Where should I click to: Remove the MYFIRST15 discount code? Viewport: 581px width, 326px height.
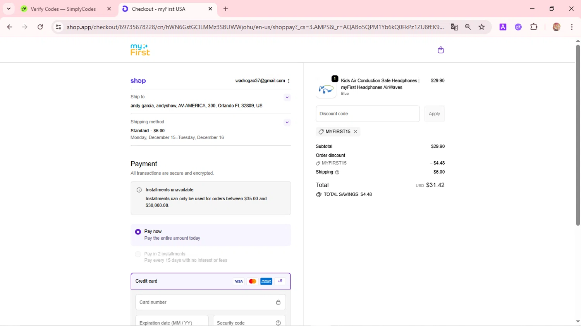(x=355, y=131)
